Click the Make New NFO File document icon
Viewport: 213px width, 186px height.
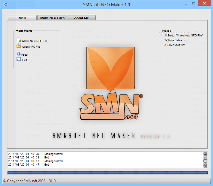pos(19,40)
